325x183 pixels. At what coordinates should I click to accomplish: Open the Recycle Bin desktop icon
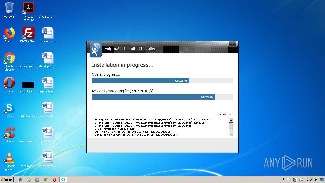coord(9,10)
